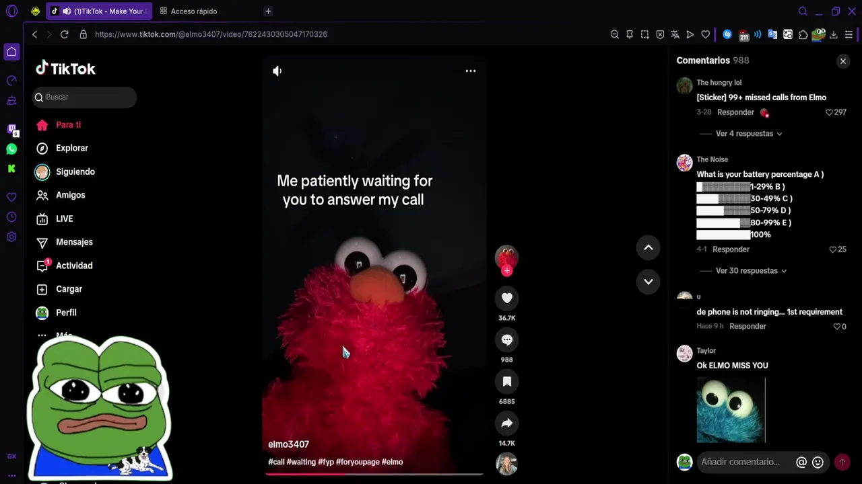Open browser zoom-out magnifier icon
Image resolution: width=862 pixels, height=484 pixels.
click(614, 34)
